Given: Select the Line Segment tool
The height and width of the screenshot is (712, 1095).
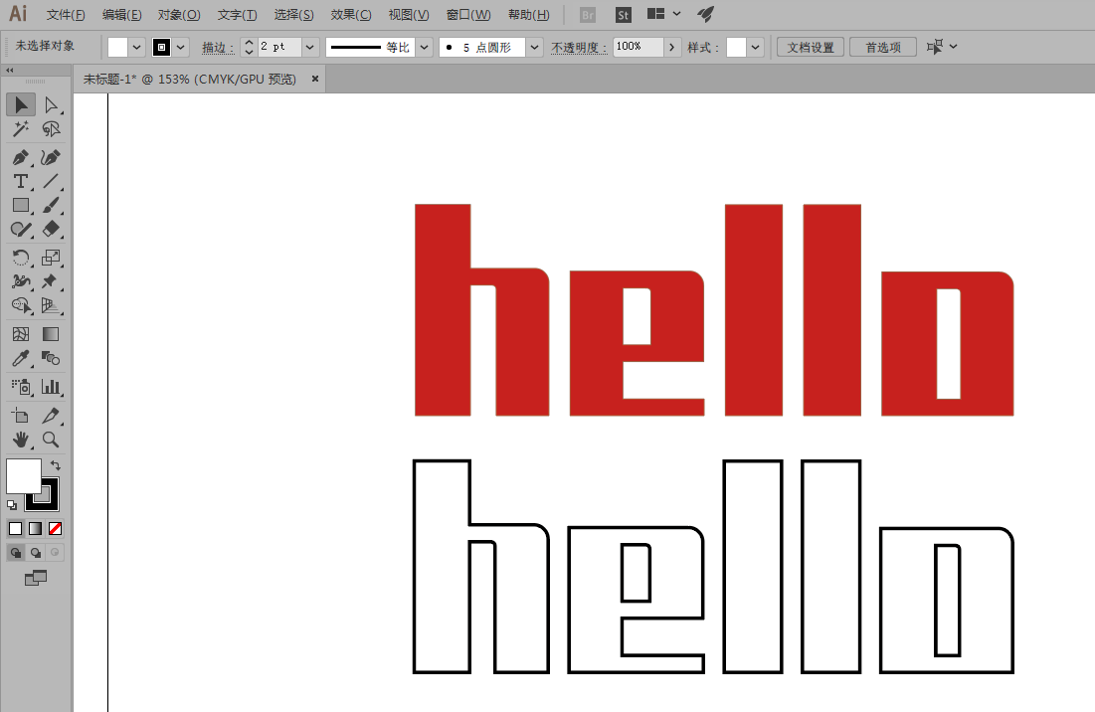Looking at the screenshot, I should [51, 182].
